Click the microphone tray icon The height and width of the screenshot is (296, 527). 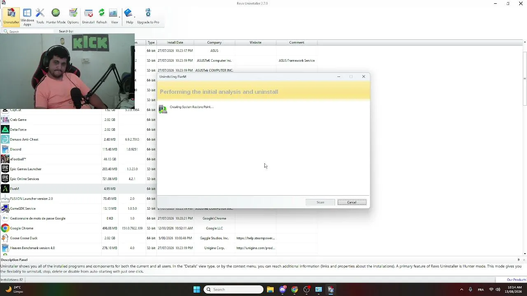(x=470, y=289)
